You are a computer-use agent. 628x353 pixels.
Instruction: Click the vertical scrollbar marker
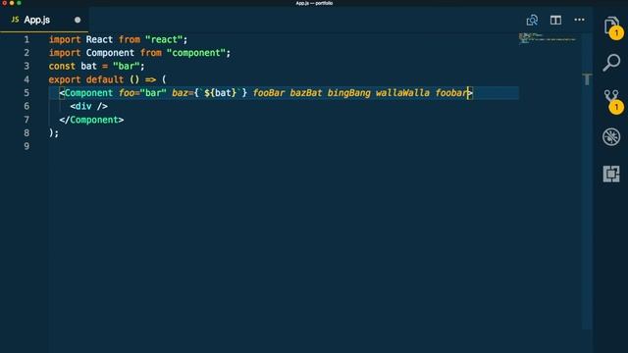(587, 78)
